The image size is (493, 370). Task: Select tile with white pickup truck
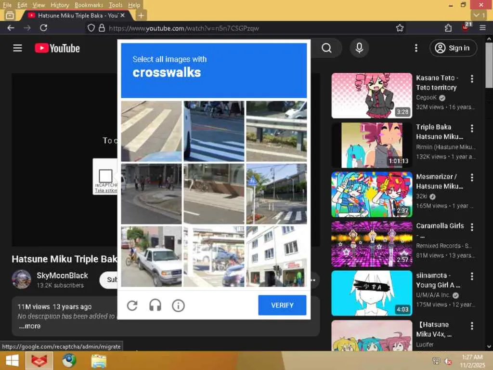151,256
